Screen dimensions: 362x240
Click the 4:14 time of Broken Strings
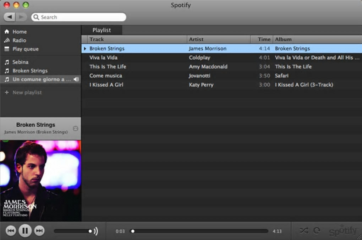264,49
